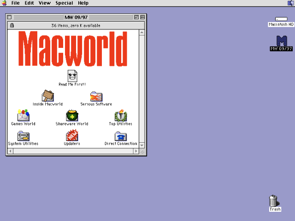The image size is (295, 221).
Task: Click the lock icon in window header
Action: (x=12, y=25)
